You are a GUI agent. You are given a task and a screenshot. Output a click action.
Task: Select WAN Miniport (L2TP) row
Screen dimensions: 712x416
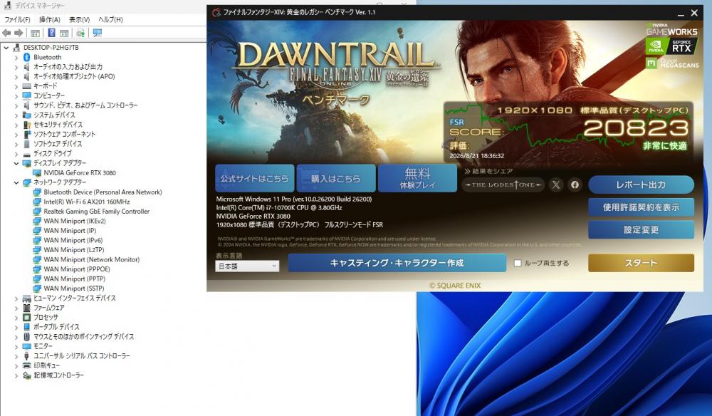click(69, 250)
